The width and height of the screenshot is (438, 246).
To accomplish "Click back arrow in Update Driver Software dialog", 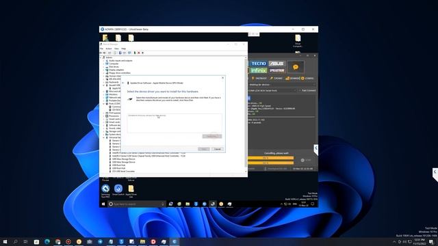I will 123,83.
